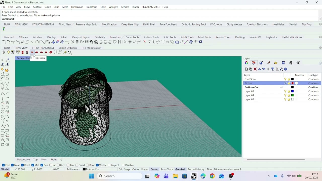Toggle the End osnap checkbox
This screenshot has width=322, height=181.
3,165
